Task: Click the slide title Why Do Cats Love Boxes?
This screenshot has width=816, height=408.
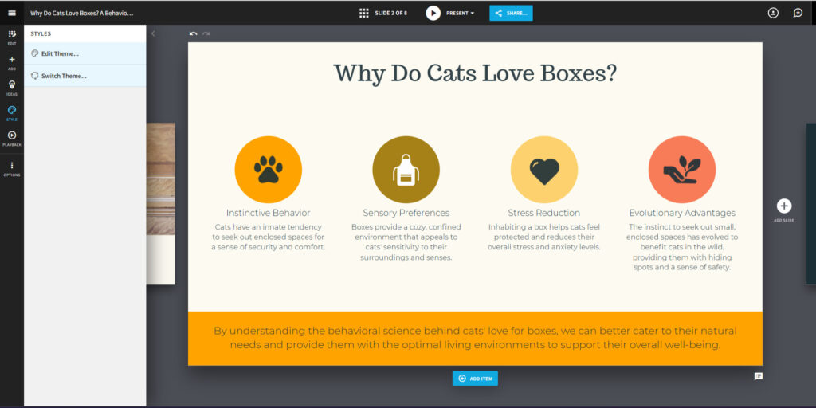Action: pos(475,73)
